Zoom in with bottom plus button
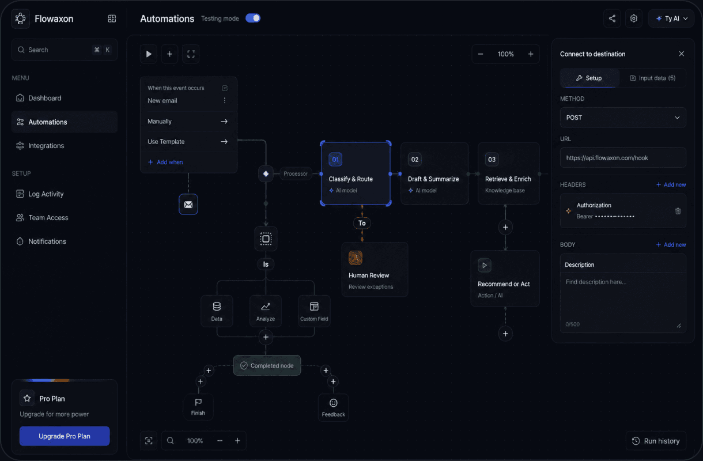This screenshot has width=703, height=461. click(237, 441)
